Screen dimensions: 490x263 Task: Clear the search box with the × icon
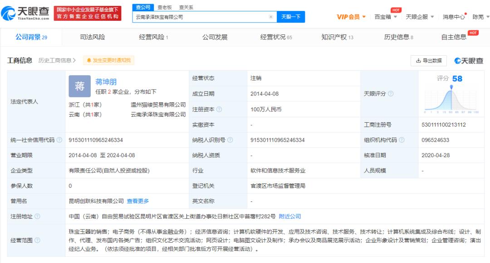click(271, 16)
